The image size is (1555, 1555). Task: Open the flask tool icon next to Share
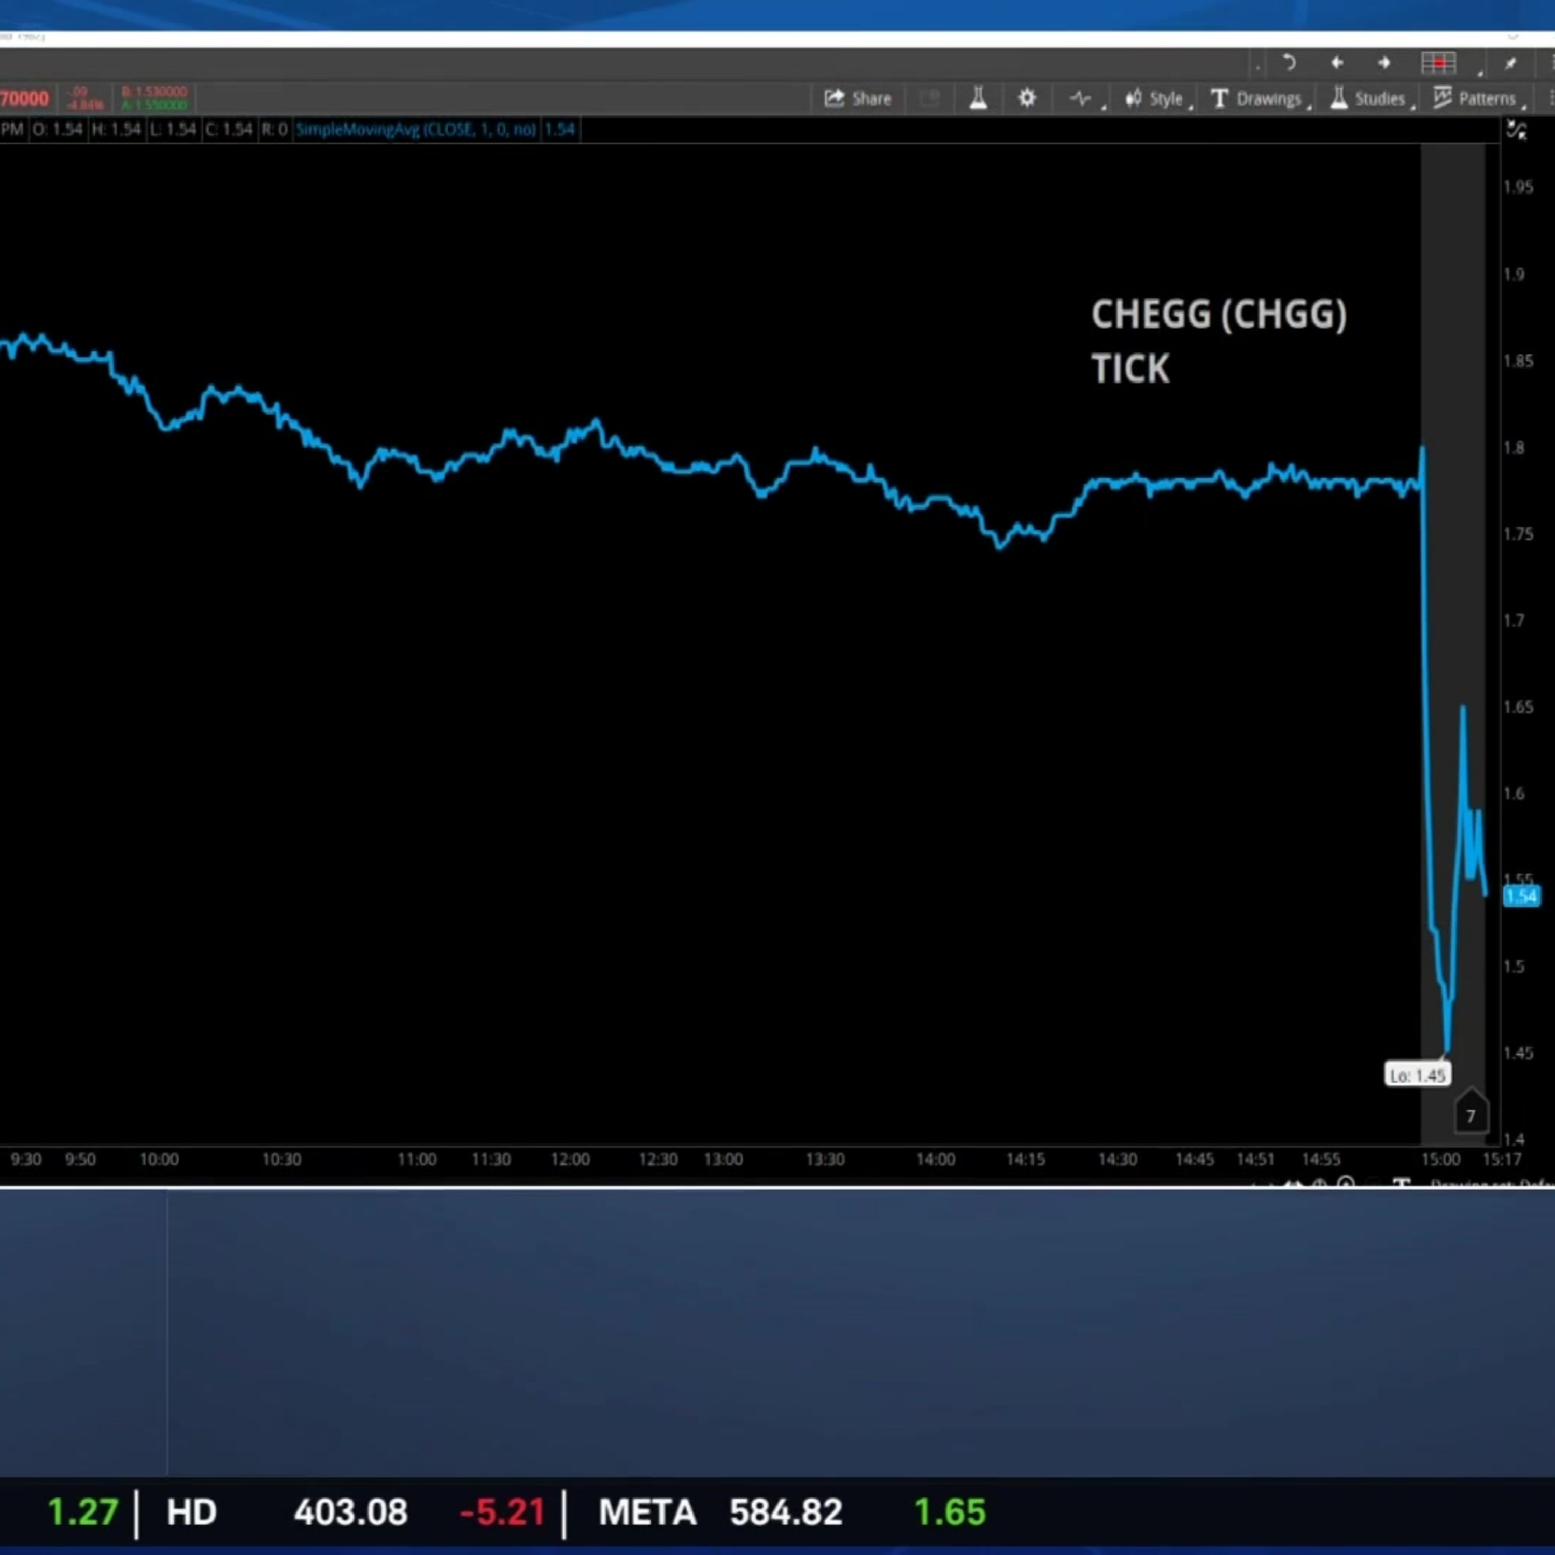tap(978, 98)
